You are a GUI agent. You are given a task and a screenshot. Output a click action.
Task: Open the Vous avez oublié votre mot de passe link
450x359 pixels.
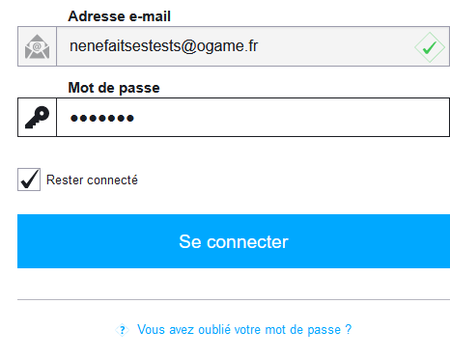[x=244, y=330]
